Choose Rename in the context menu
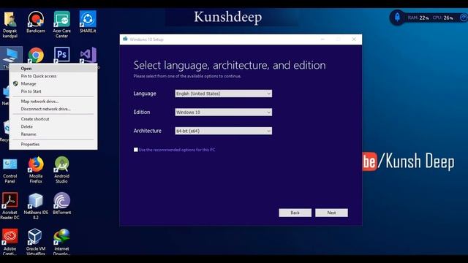This screenshot has width=468, height=263. [x=53, y=134]
